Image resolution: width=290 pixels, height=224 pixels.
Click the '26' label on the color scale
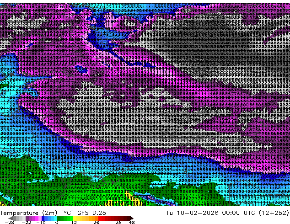point(96,222)
